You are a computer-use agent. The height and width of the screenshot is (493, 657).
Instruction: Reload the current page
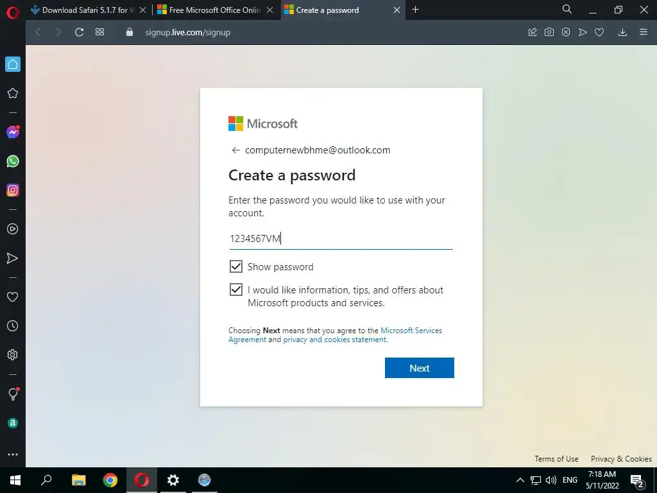pyautogui.click(x=79, y=32)
